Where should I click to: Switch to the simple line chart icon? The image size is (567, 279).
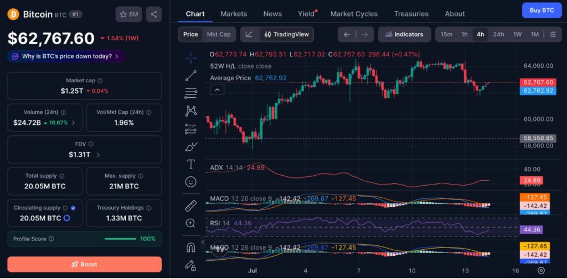pyautogui.click(x=249, y=34)
